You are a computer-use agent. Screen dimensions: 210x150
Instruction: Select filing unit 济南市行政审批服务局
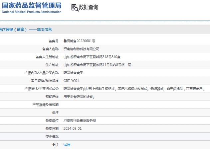point(80,120)
